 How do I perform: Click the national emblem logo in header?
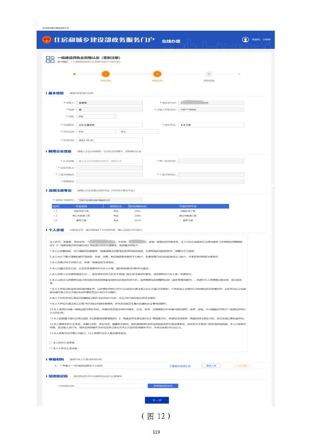(47, 40)
